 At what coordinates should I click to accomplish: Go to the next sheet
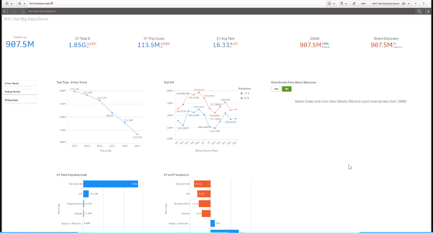pyautogui.click(x=424, y=3)
